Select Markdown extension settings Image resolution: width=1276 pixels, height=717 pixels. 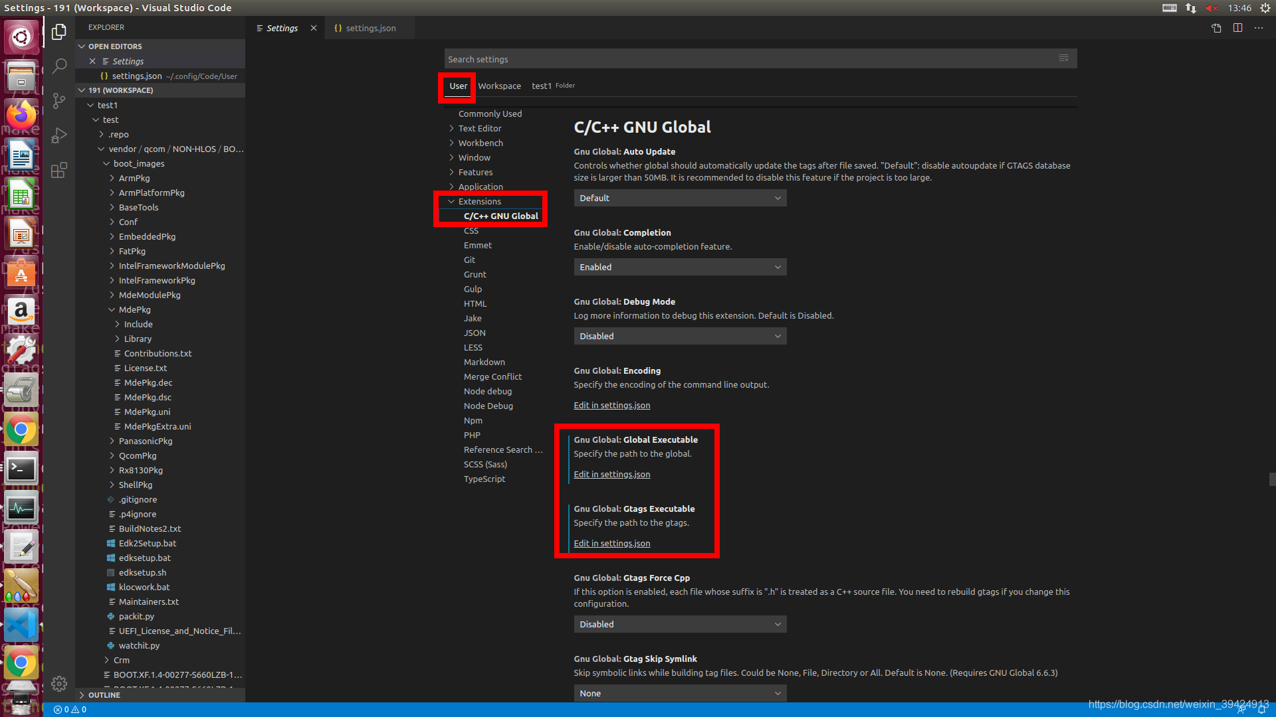point(484,362)
